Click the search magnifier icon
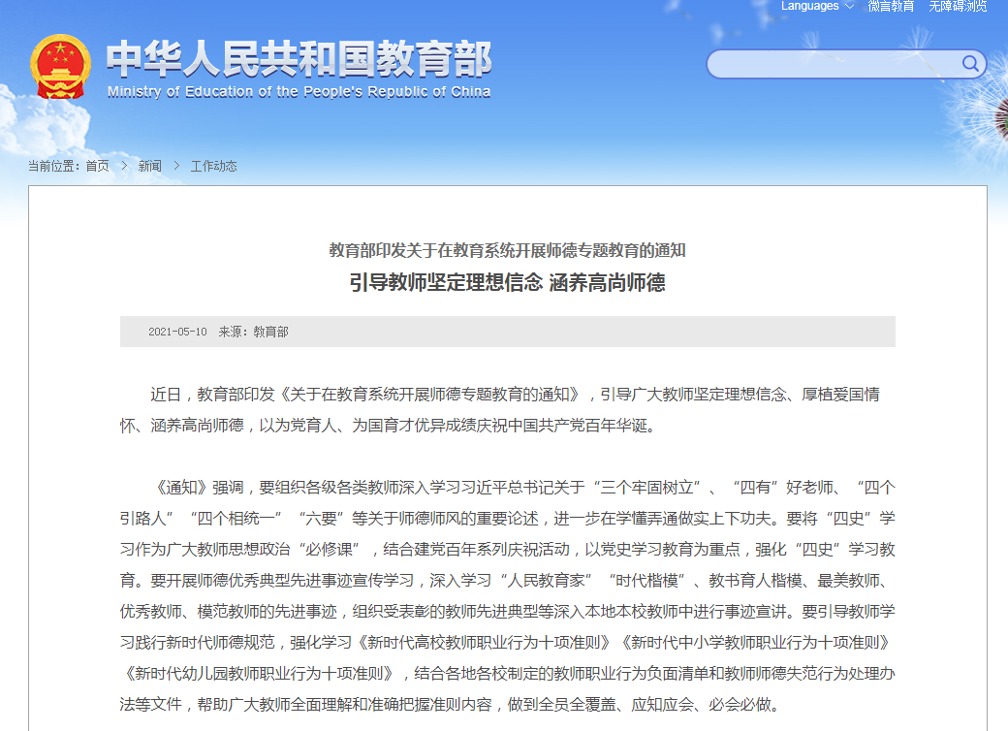 [x=970, y=64]
